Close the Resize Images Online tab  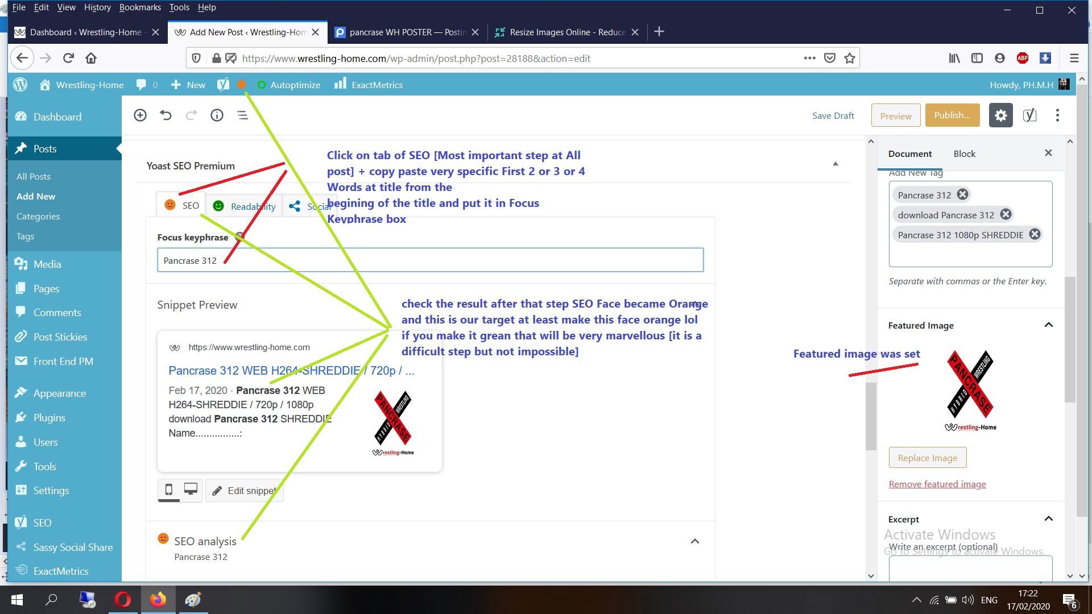(x=635, y=32)
